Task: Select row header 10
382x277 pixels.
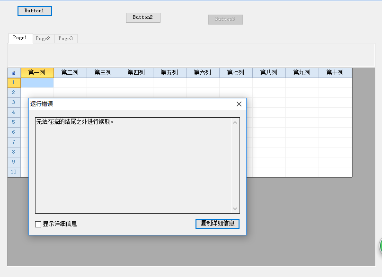Action: tap(14, 172)
